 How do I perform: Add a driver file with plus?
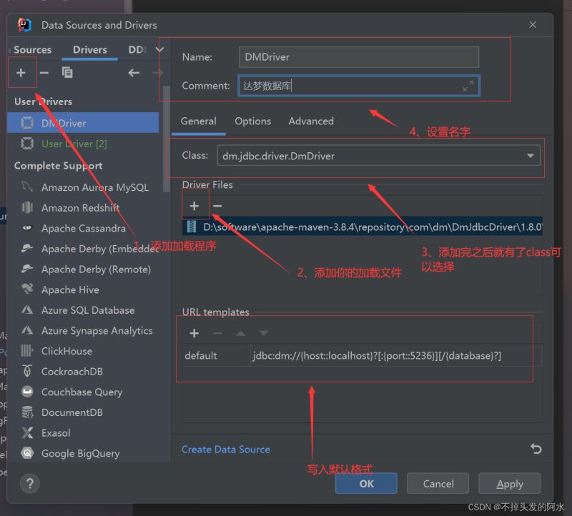click(x=194, y=206)
